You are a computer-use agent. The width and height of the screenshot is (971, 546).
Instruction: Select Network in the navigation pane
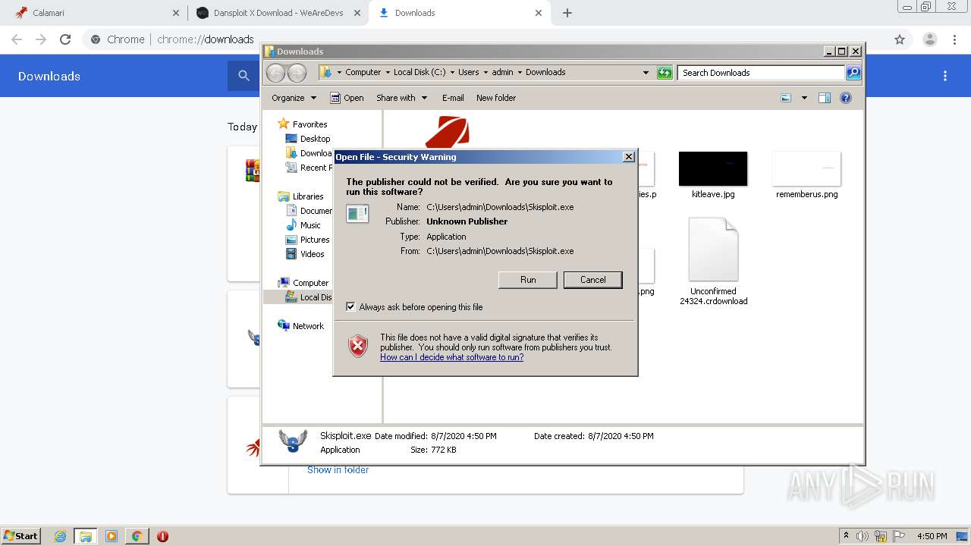pos(308,326)
